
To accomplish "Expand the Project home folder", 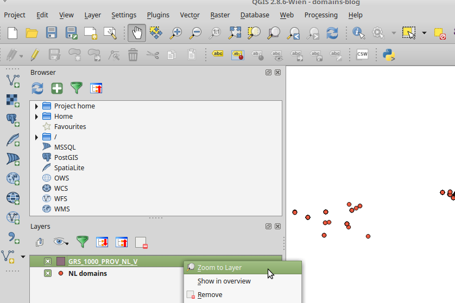I will [x=36, y=106].
